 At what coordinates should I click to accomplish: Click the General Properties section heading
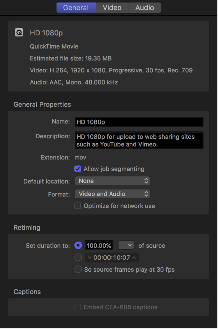[x=42, y=104]
